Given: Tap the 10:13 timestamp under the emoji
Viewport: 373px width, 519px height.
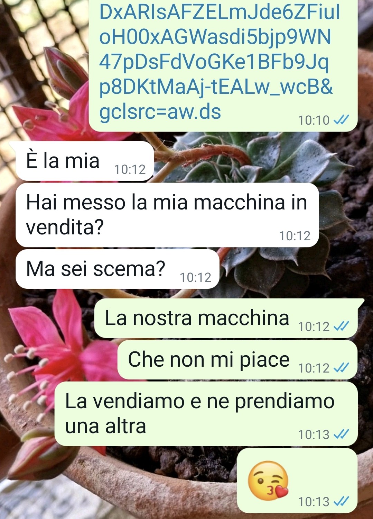Looking at the screenshot, I should pyautogui.click(x=314, y=501).
